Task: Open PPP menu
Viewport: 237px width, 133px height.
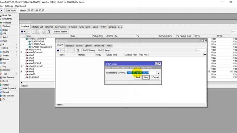Action: tap(4, 34)
